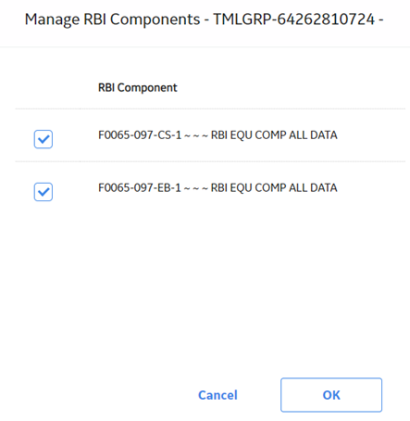Image resolution: width=410 pixels, height=421 pixels.
Task: Deselect the second RBI component in the list
Action: pos(43,192)
